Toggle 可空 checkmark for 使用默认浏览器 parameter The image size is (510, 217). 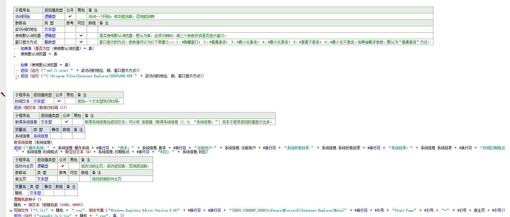pyautogui.click(x=81, y=36)
